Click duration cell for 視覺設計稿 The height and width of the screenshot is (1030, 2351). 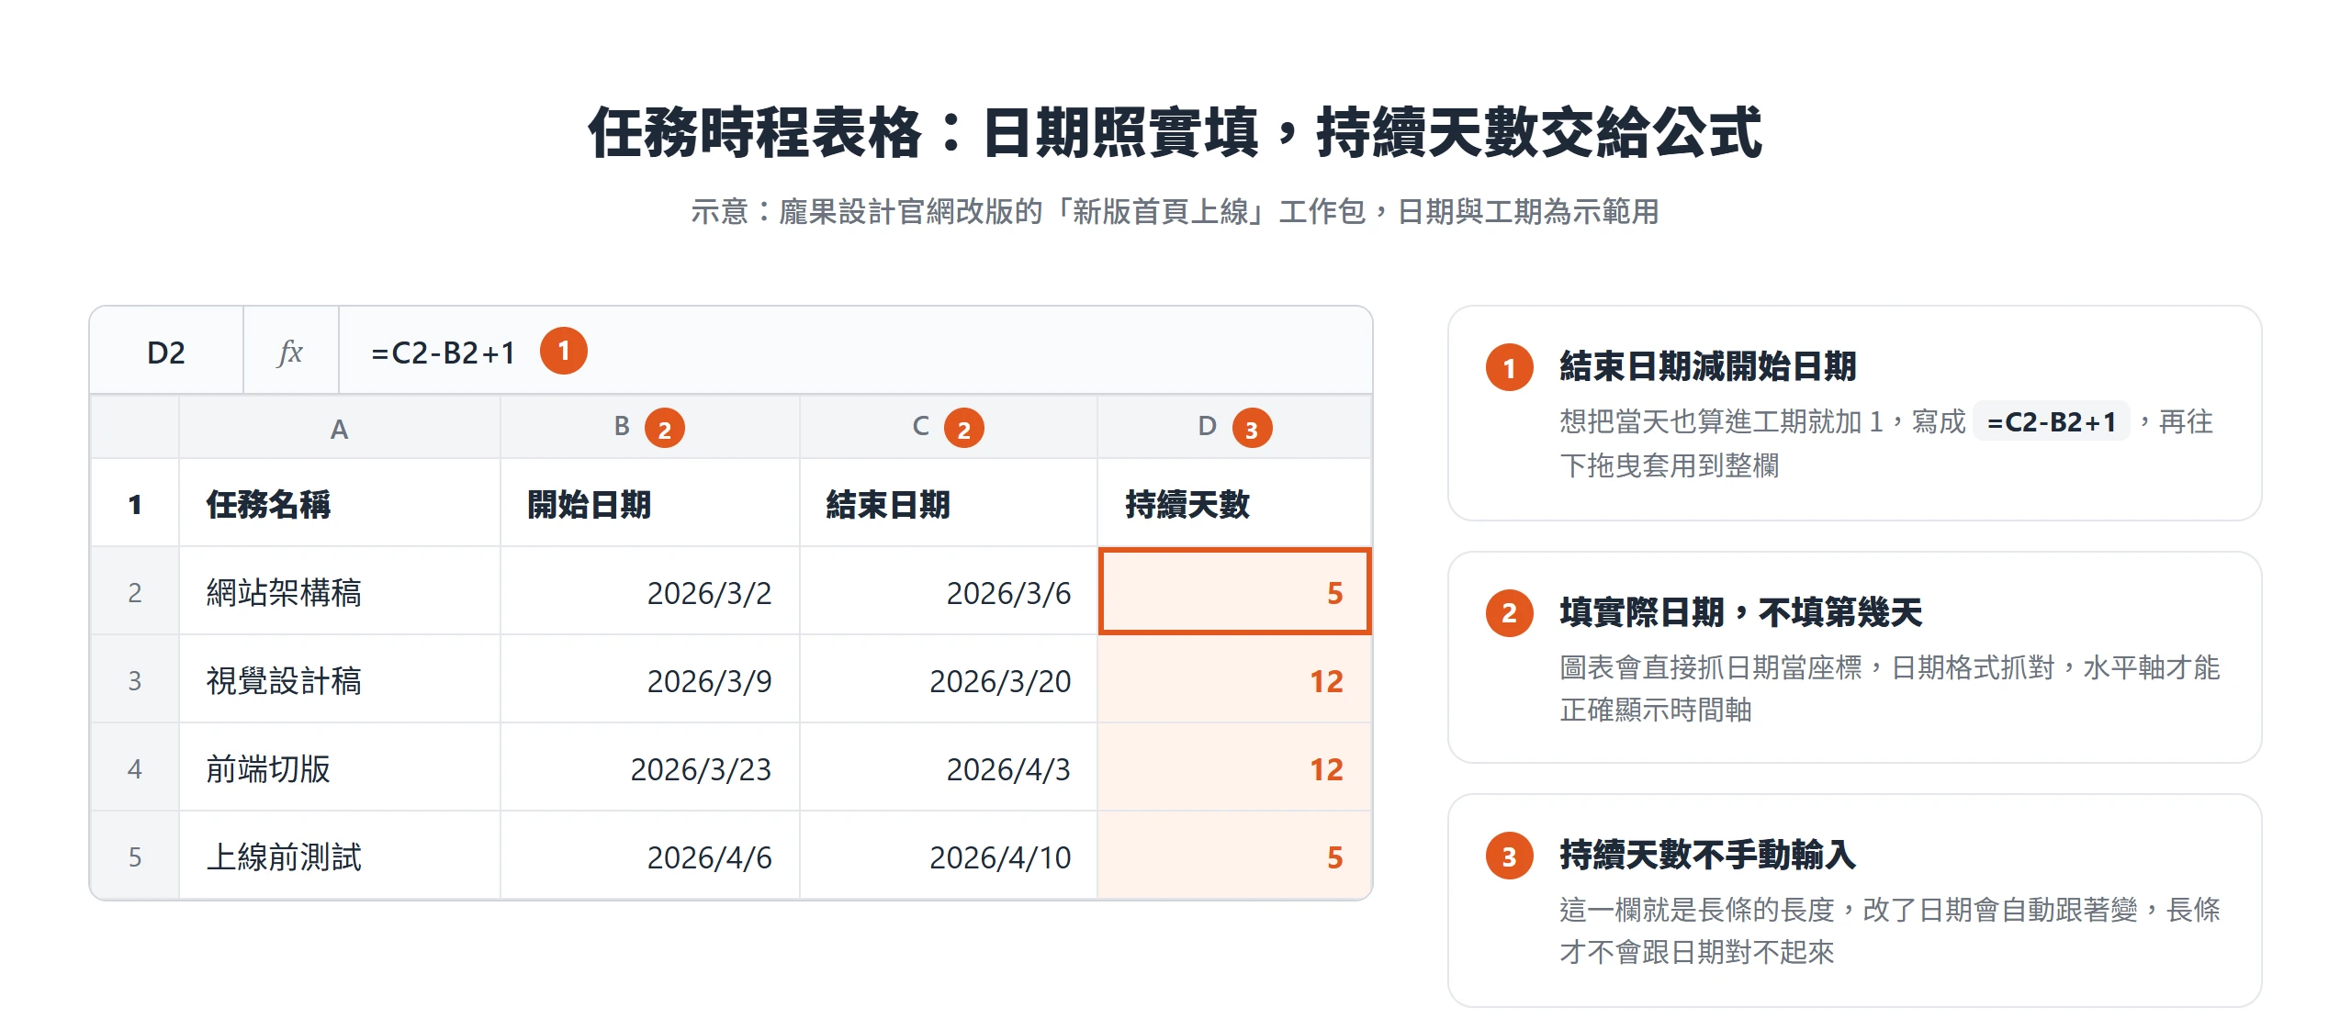point(1234,680)
